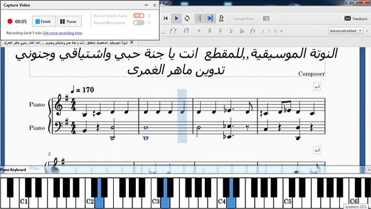Click the red recording indicator dot
This screenshot has width=371, height=209.
pyautogui.click(x=10, y=21)
